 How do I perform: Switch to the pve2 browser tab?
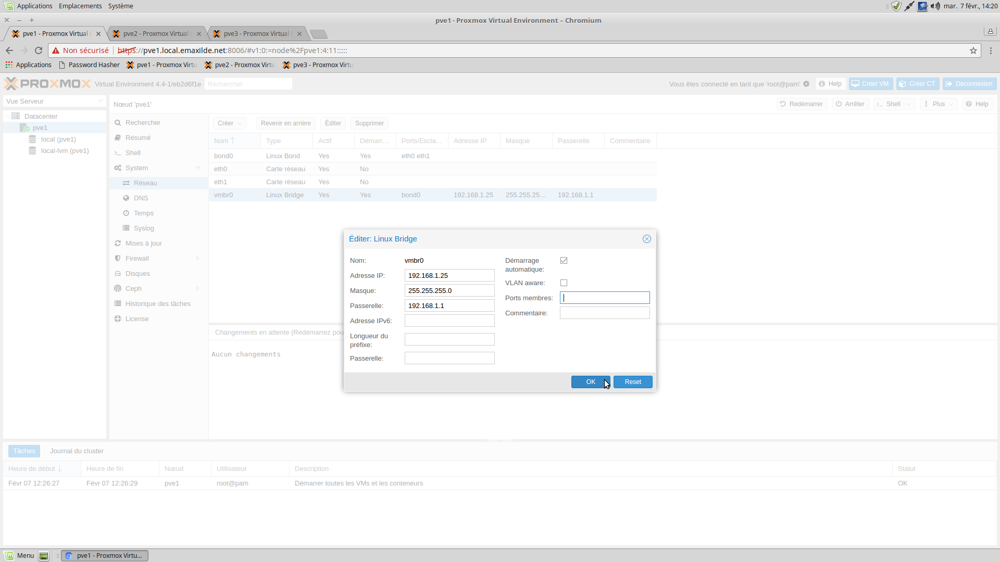[156, 34]
